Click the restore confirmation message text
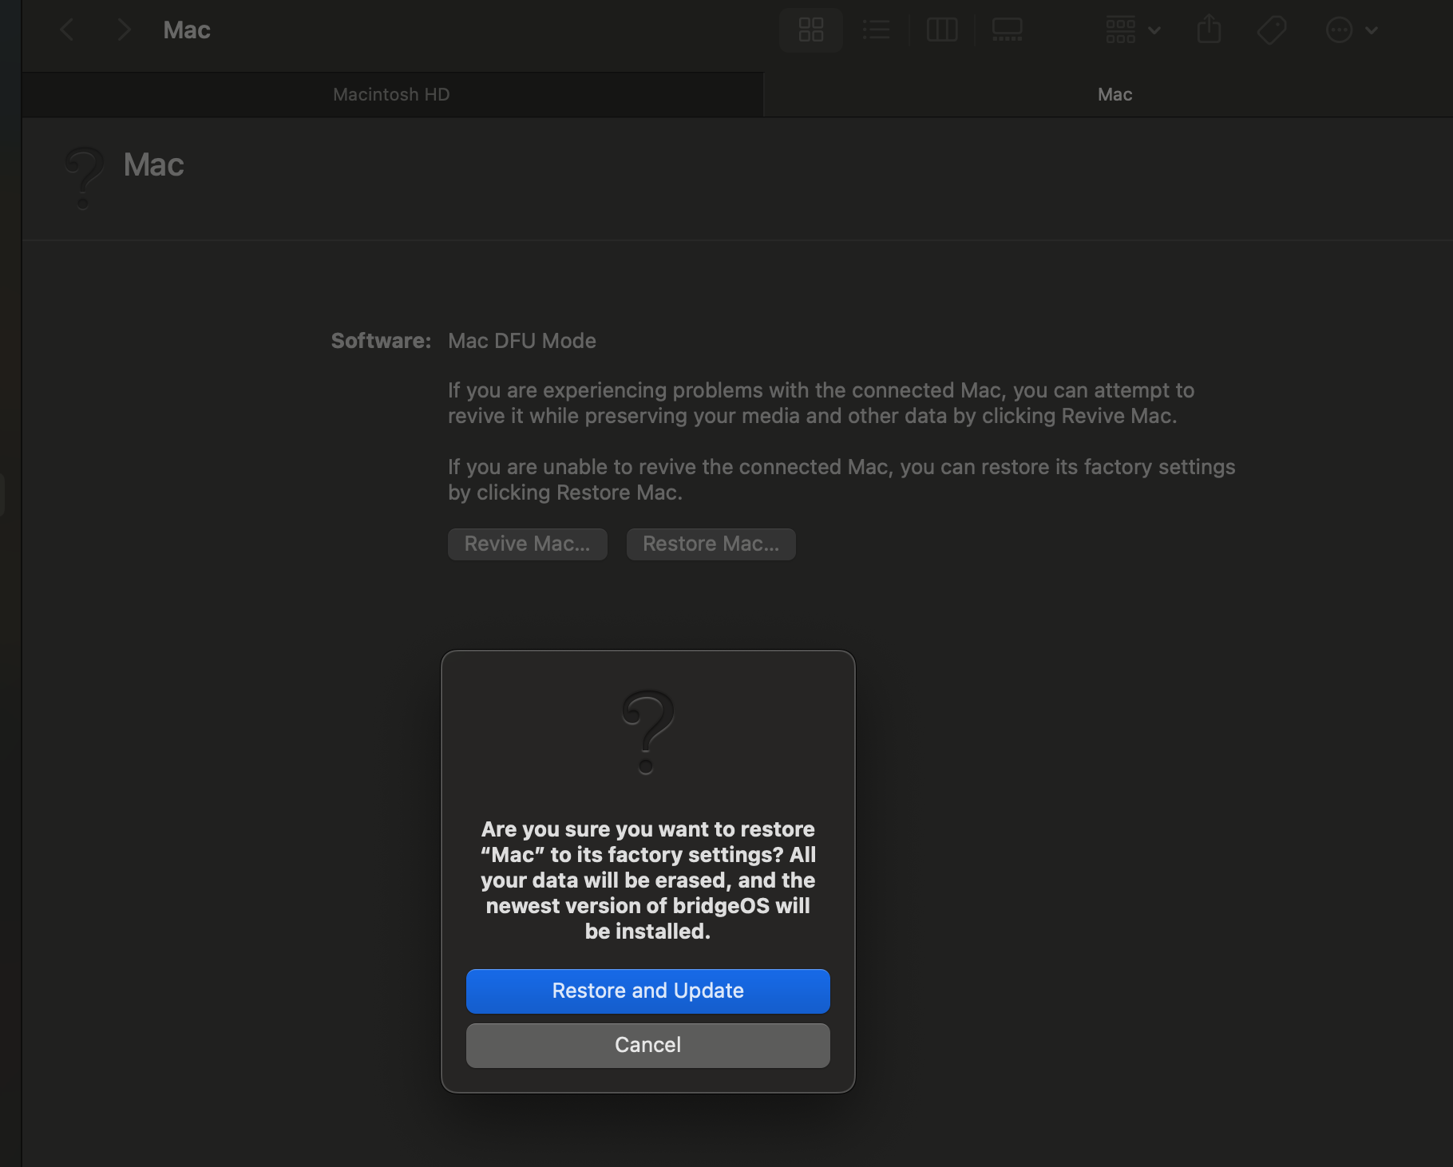 click(x=648, y=880)
